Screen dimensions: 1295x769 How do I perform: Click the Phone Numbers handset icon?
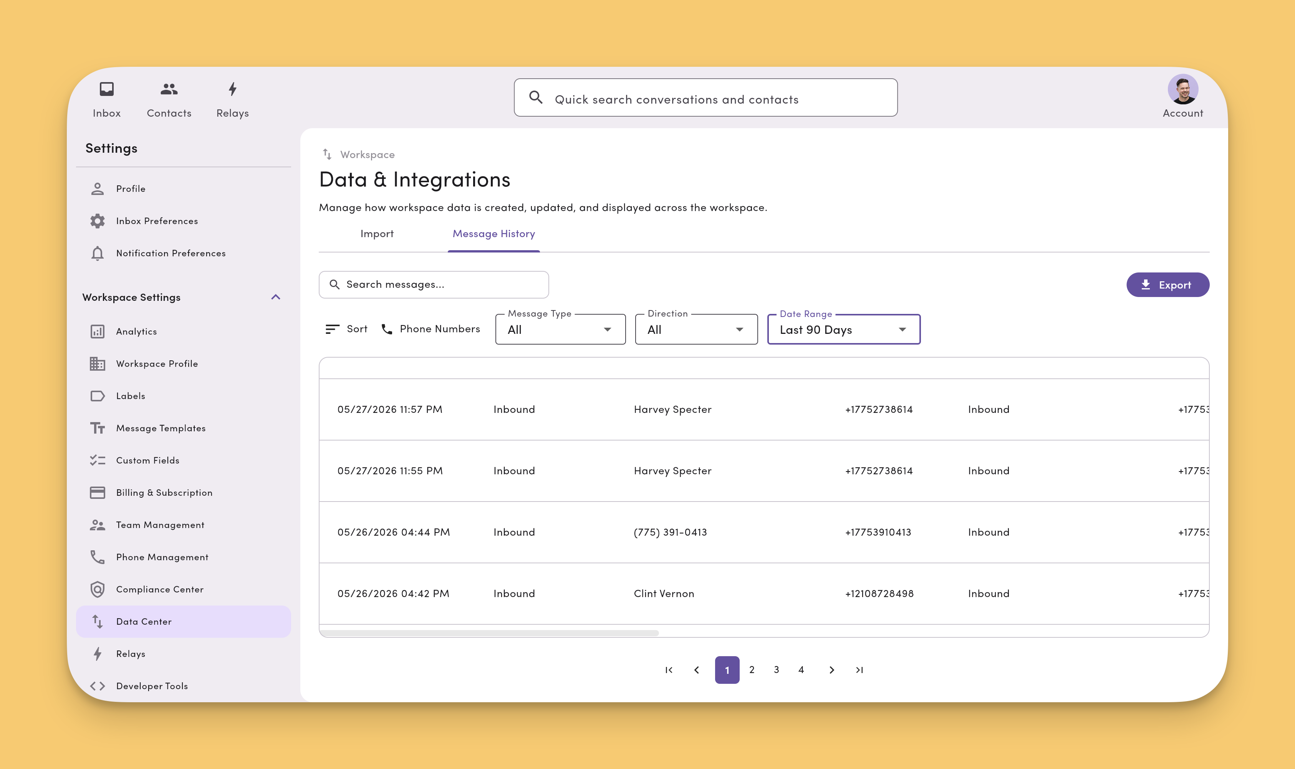387,329
